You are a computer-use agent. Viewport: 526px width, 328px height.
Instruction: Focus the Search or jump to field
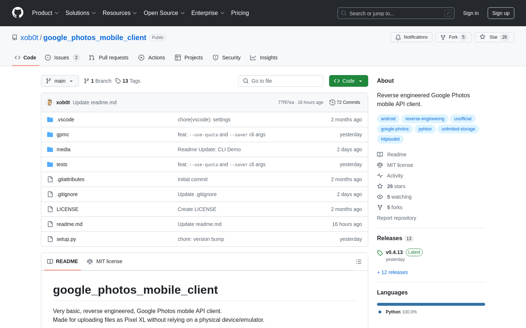tap(396, 13)
